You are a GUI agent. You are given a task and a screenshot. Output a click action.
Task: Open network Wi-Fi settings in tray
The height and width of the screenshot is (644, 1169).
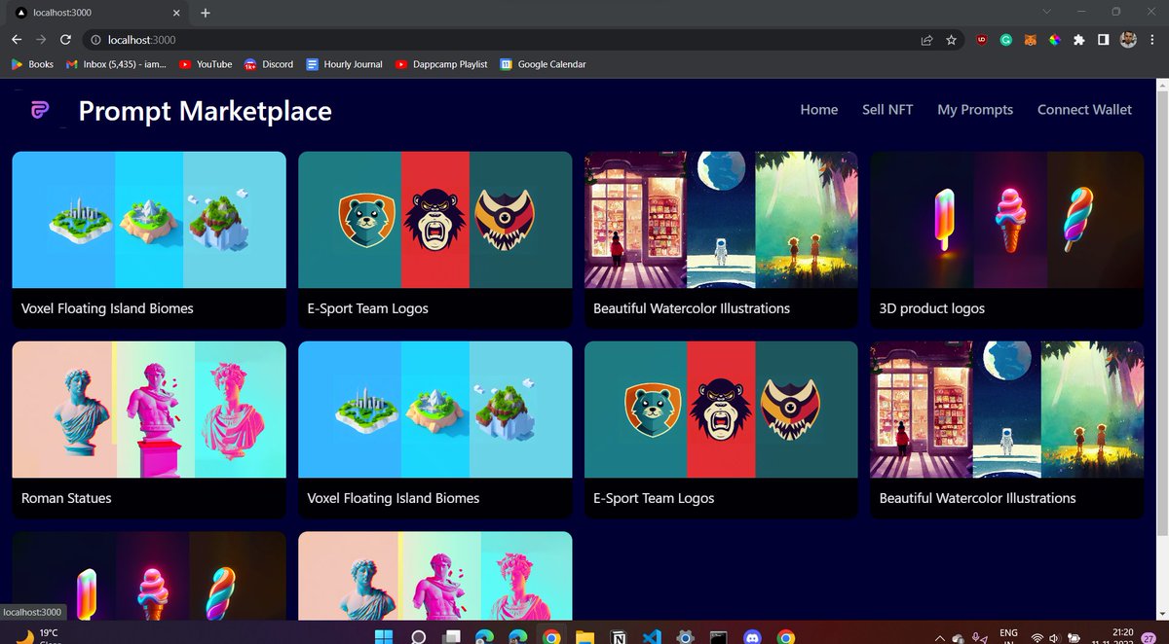[x=1037, y=638]
